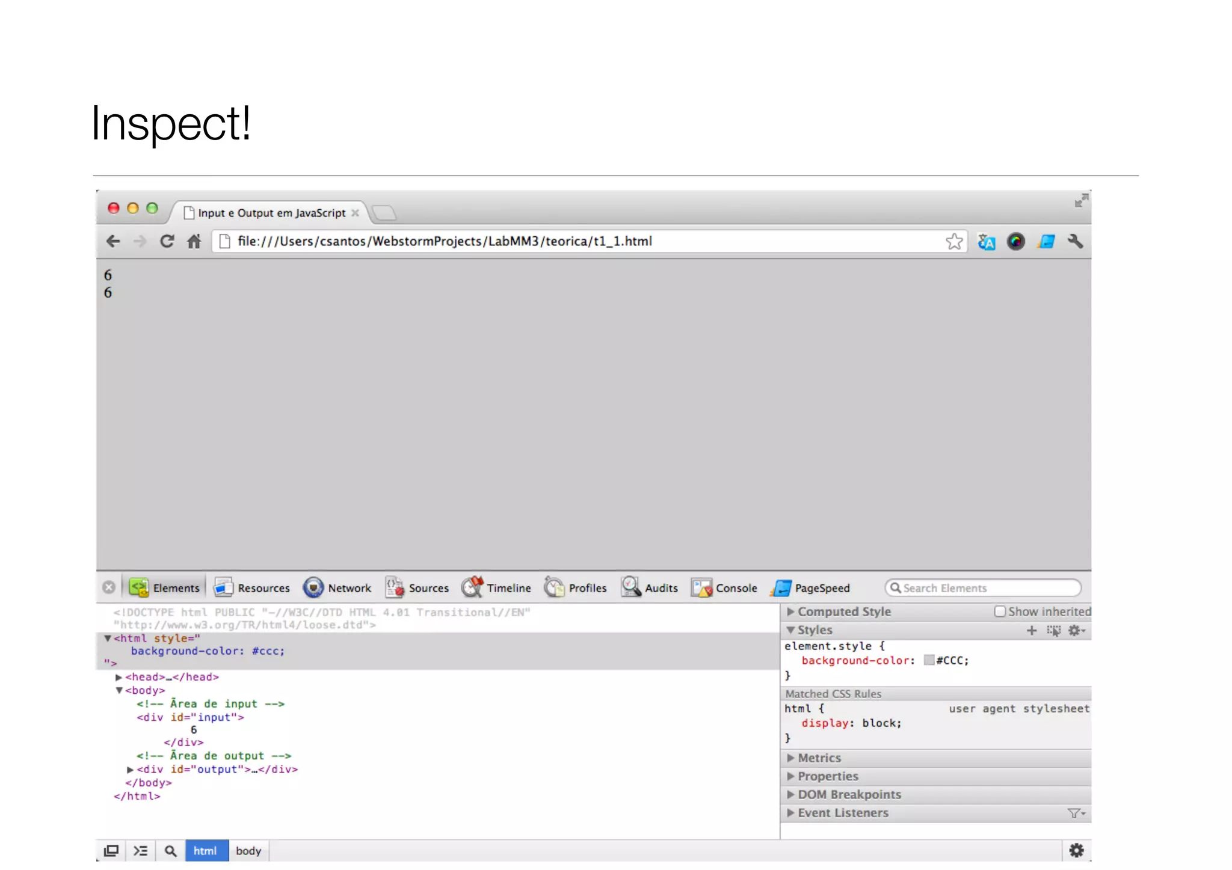Expand the Properties section
The image size is (1232, 870).
point(790,776)
